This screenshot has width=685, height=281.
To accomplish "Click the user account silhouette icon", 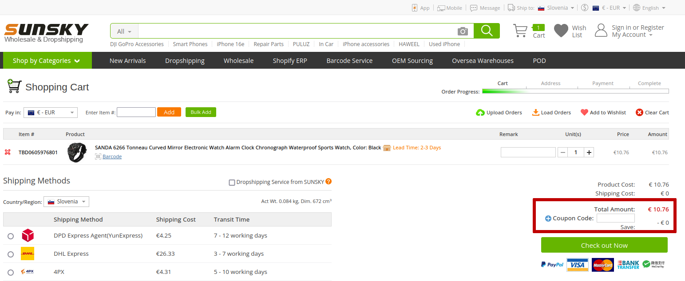I will click(601, 30).
